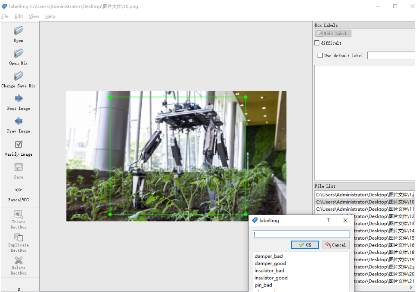
Task: Minimize the labelImg main window
Action: point(378,6)
